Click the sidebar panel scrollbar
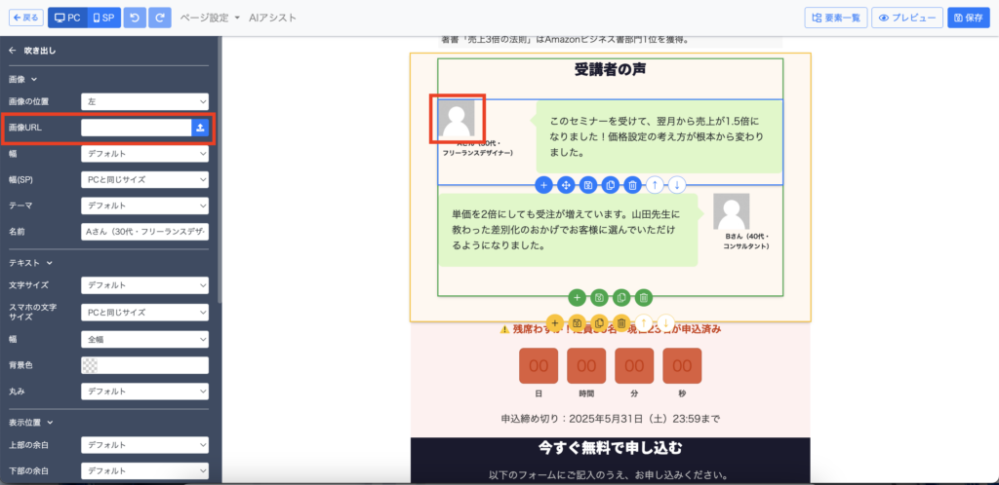Viewport: 999px width, 485px height. pyautogui.click(x=220, y=170)
